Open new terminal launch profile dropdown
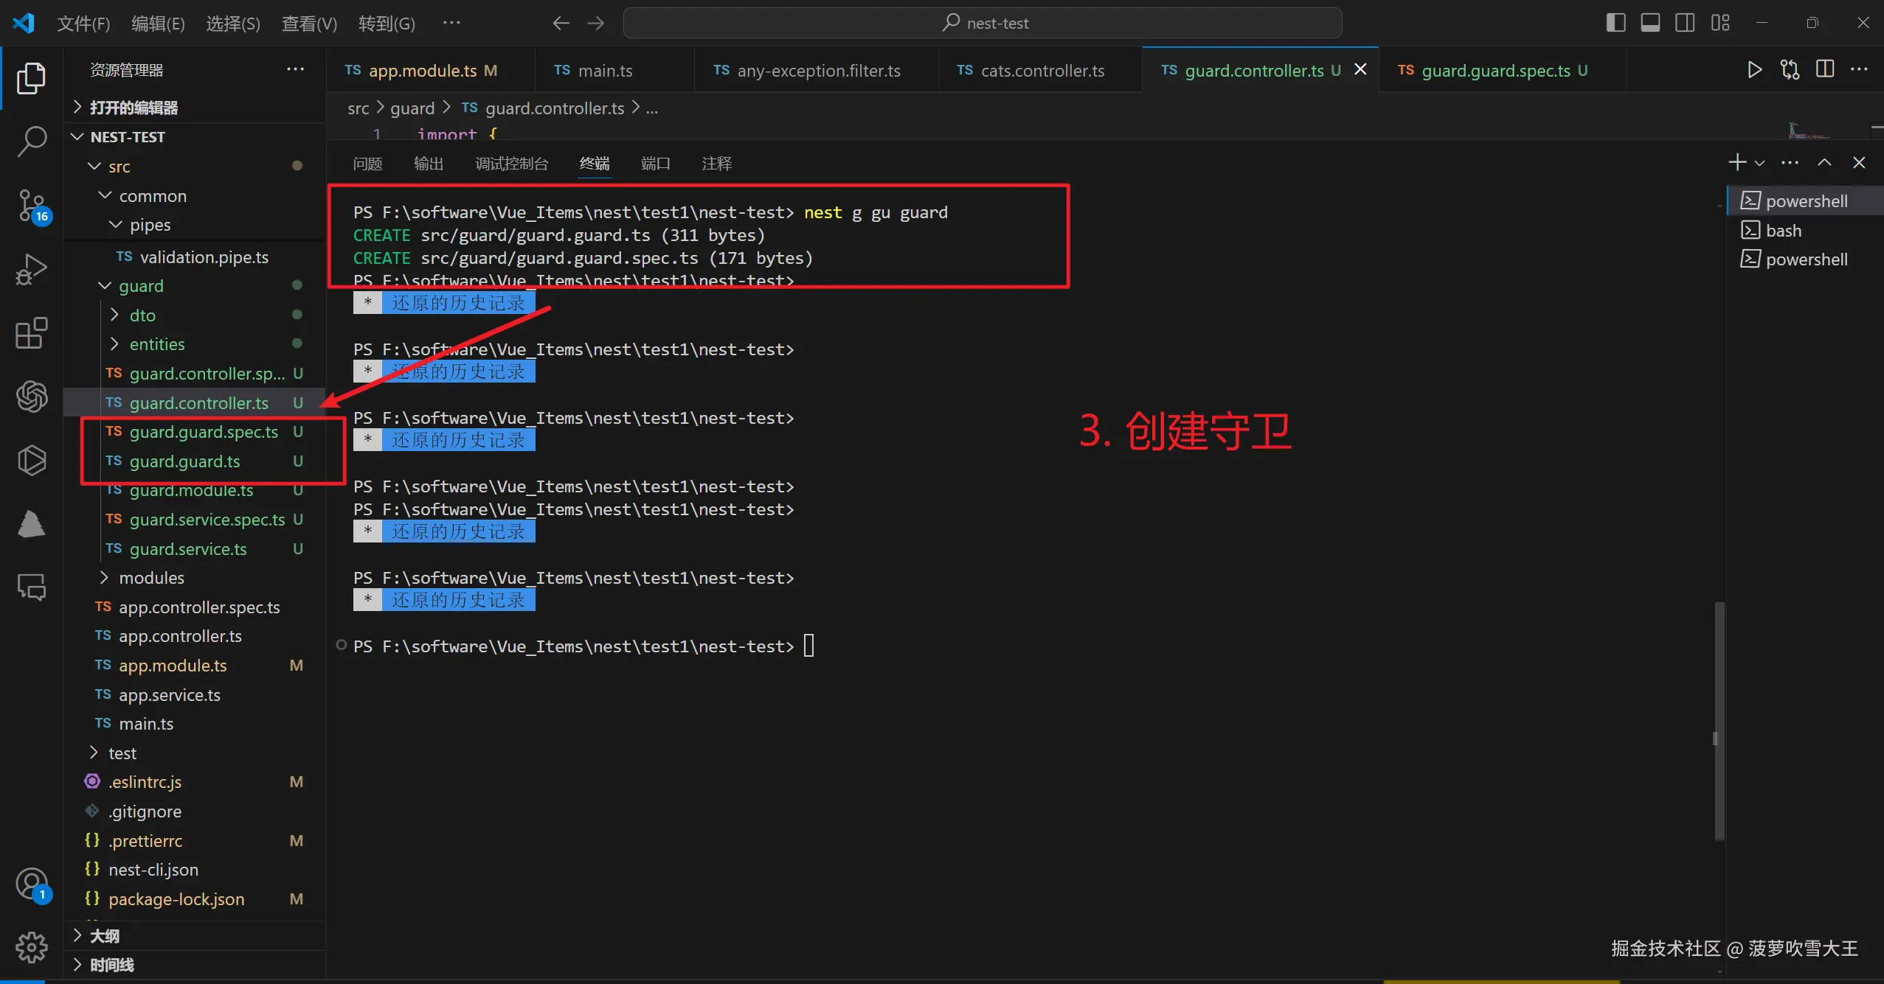The image size is (1884, 984). [1760, 163]
